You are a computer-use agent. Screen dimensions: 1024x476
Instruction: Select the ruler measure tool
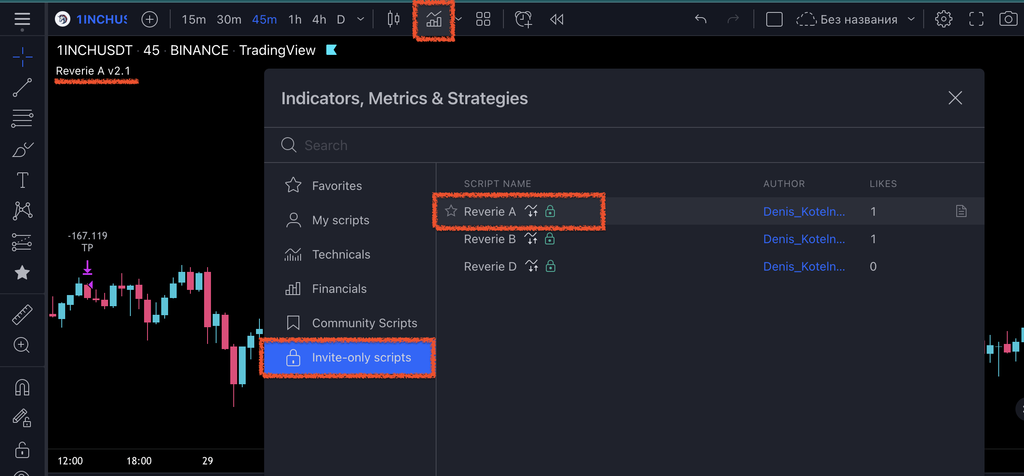22,314
